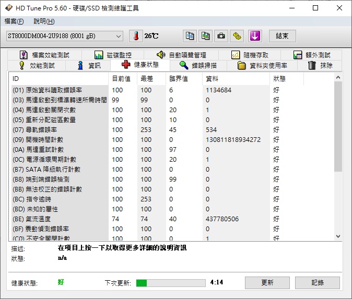Click the purple down-arrow minimize to tray icon
The width and height of the screenshot is (352, 299).
pos(255,36)
